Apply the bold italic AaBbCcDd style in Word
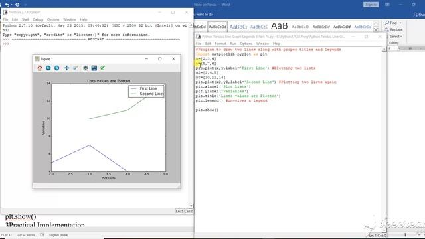This screenshot has height=239, width=425. 342,27
